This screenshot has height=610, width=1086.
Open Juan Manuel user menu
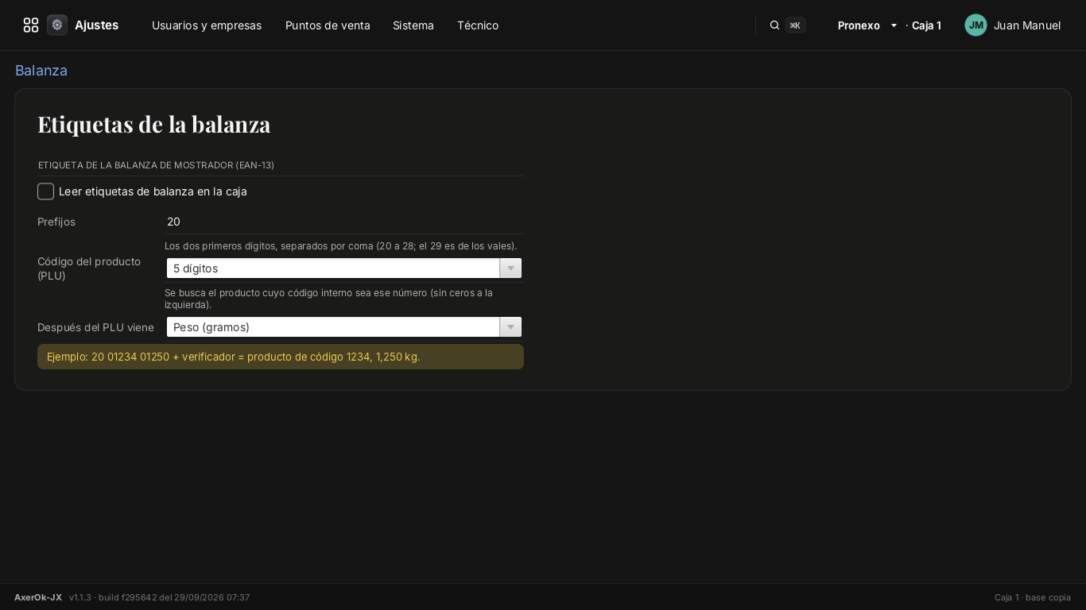click(1027, 25)
